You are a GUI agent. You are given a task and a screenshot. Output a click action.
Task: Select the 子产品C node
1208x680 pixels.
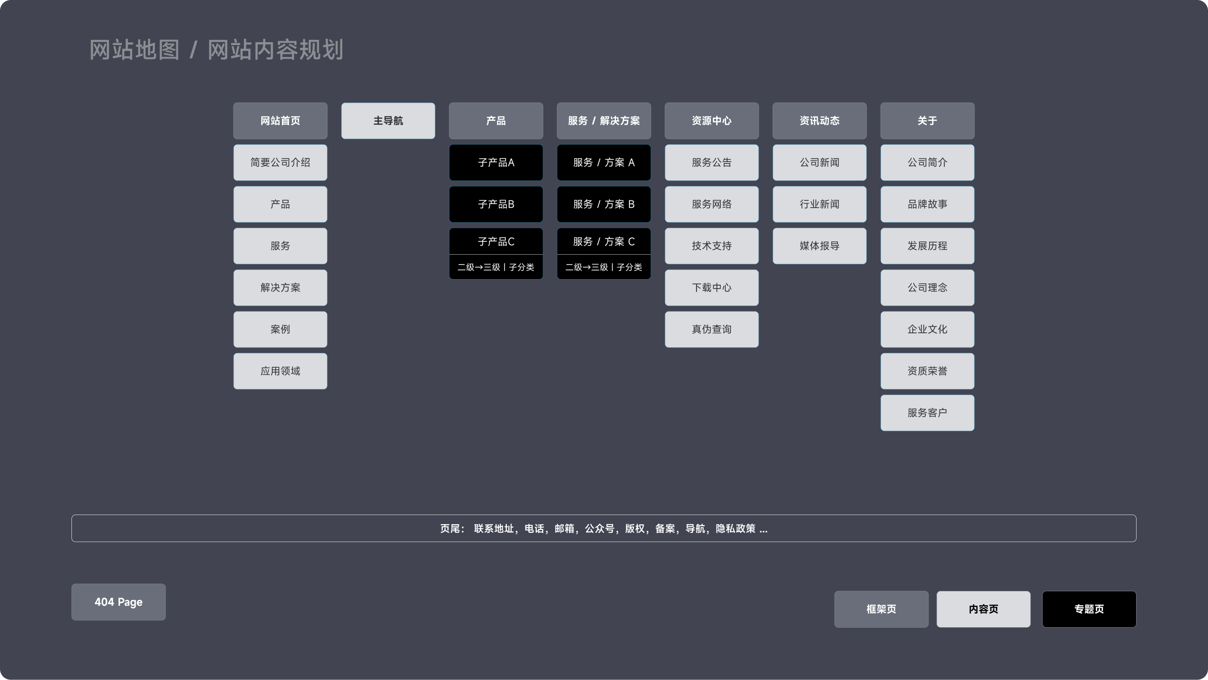[x=496, y=242]
